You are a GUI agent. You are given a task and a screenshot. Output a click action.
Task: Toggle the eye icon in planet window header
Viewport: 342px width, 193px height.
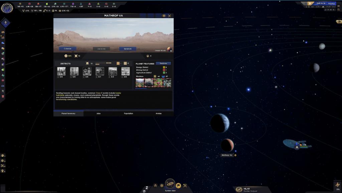pos(164,16)
